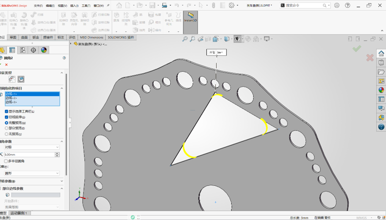Open the ConfigurationManager tab icon
The width and height of the screenshot is (386, 220).
pos(22,50)
